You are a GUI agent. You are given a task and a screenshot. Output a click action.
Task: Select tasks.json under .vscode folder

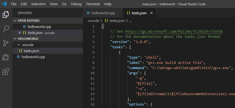(x=48, y=51)
